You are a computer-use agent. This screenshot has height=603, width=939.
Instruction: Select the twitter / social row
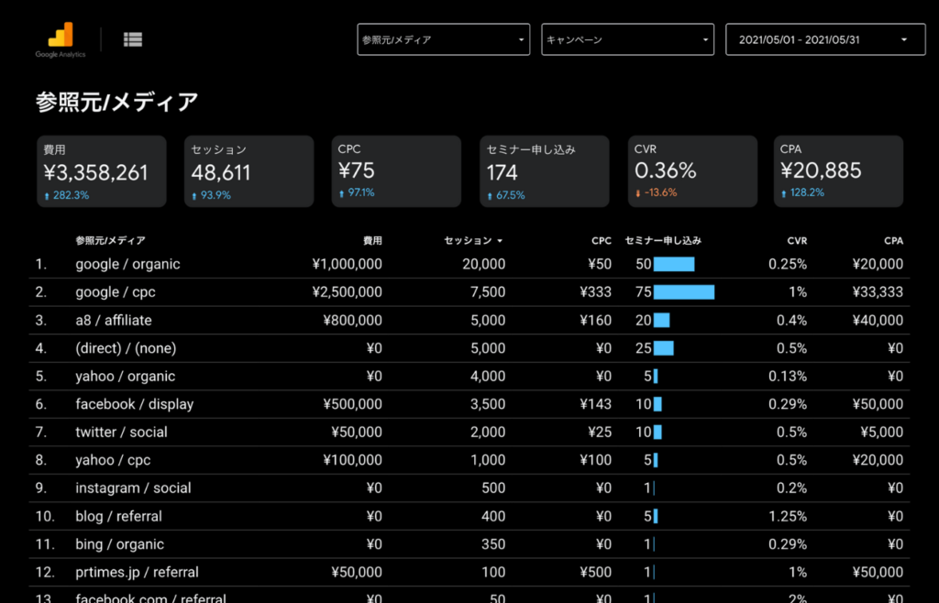(120, 433)
